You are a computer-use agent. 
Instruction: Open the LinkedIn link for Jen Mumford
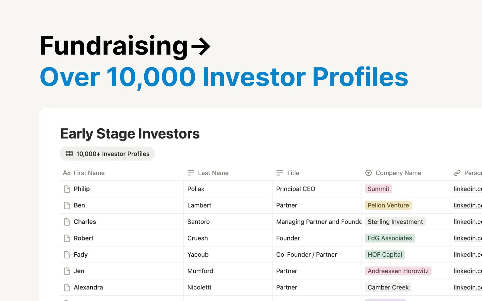(468, 271)
